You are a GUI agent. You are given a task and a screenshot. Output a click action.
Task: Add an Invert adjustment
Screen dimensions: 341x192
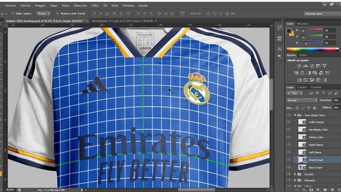(x=299, y=80)
